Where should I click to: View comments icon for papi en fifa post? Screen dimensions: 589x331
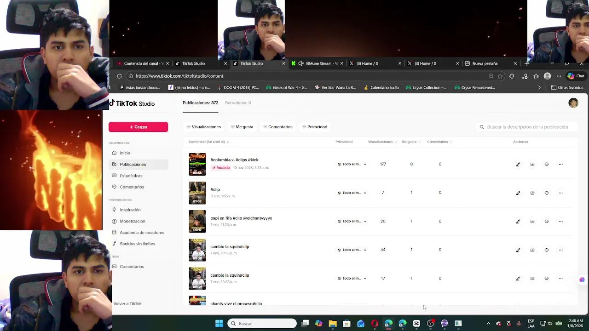(x=547, y=221)
